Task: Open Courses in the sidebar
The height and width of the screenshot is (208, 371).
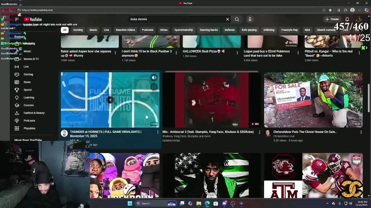Action: 29,105
